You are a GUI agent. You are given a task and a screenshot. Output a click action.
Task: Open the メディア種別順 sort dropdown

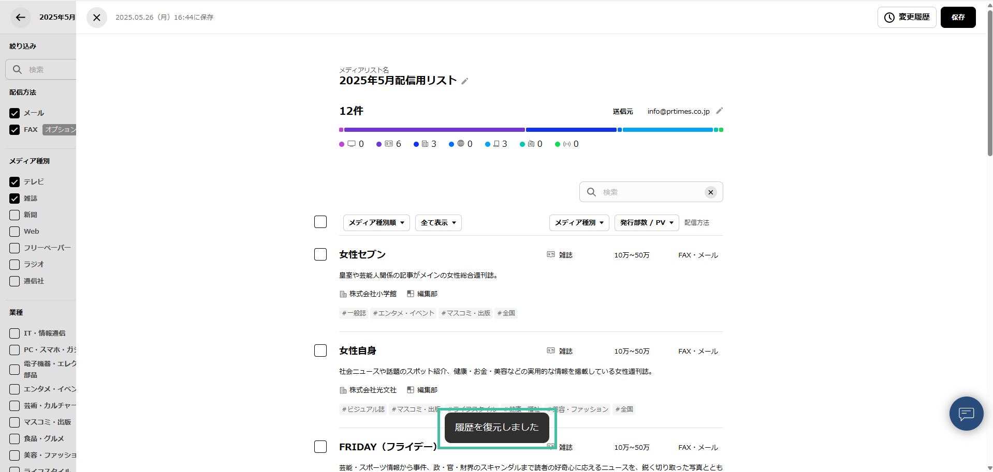[376, 223]
